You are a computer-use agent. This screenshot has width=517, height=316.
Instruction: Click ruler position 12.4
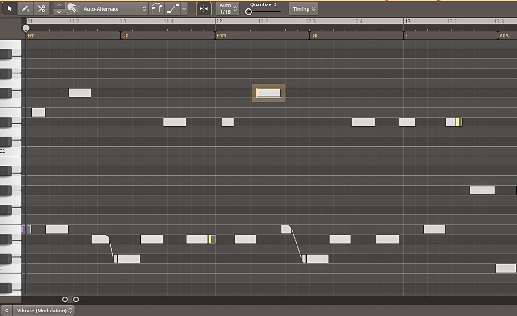click(357, 21)
